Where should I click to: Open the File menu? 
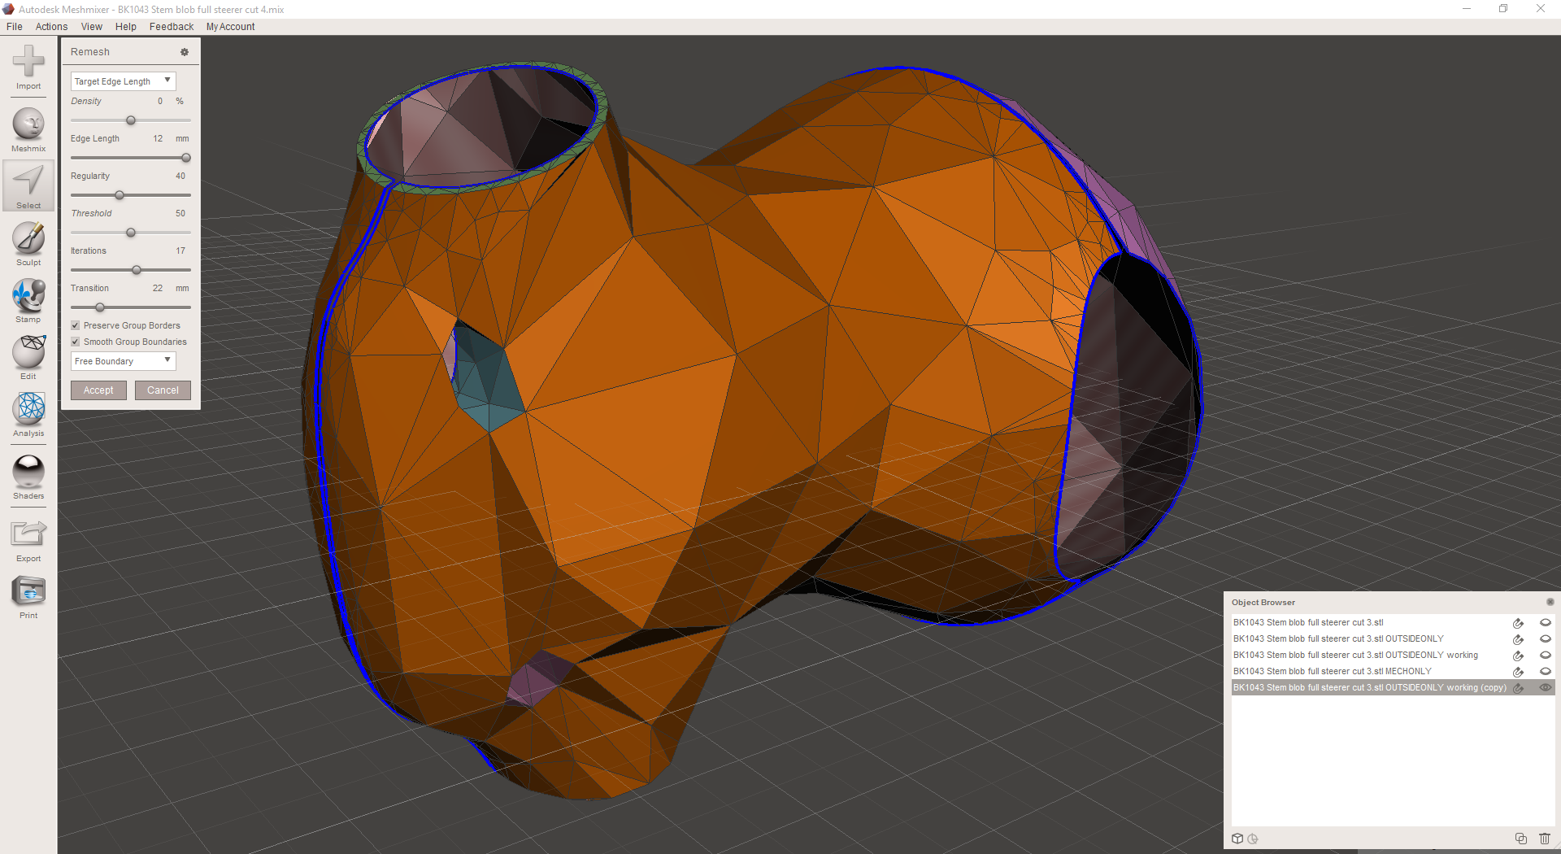15,27
